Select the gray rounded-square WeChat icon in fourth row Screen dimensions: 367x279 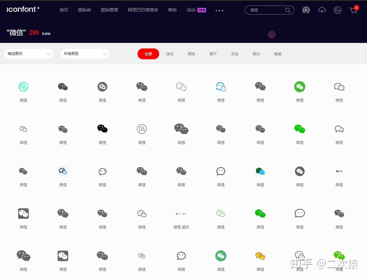click(23, 213)
